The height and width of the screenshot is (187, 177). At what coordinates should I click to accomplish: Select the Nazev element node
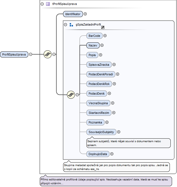tap(93, 45)
